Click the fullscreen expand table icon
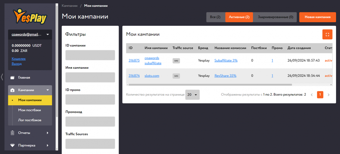Image resolution: width=340 pixels, height=154 pixels. tap(327, 34)
